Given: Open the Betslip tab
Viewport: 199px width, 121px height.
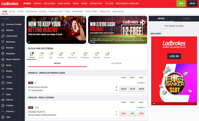Looking at the screenshot, I should (161, 18).
